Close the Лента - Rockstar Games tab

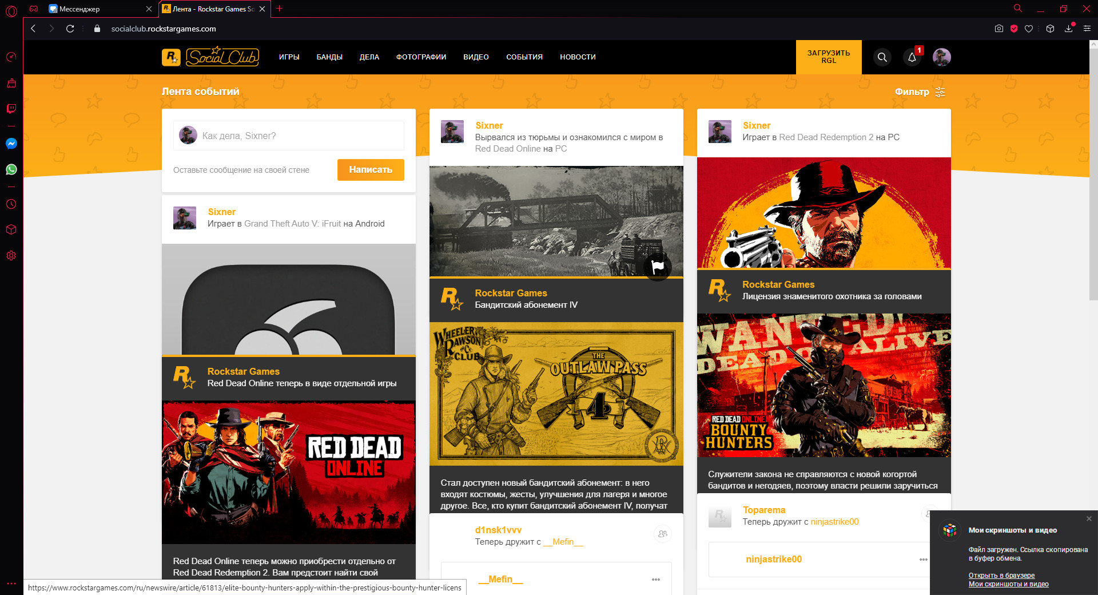(x=262, y=9)
